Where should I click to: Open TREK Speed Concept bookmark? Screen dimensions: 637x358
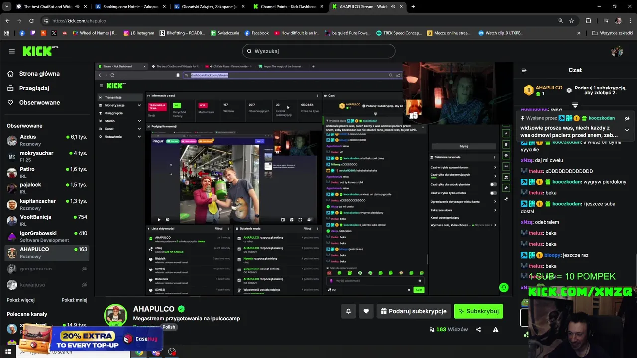[x=399, y=33]
